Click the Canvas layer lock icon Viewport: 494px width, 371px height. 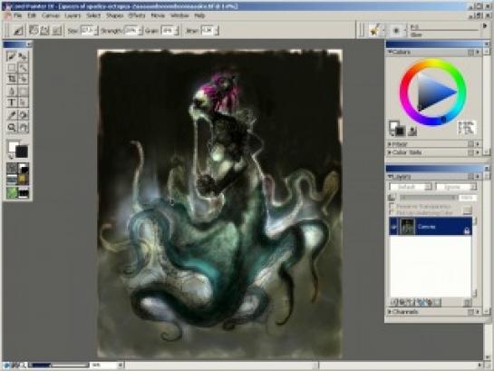click(467, 231)
